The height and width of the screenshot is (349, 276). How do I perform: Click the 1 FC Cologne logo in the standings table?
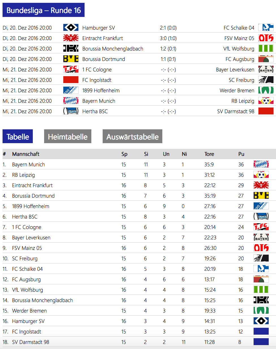(x=261, y=227)
